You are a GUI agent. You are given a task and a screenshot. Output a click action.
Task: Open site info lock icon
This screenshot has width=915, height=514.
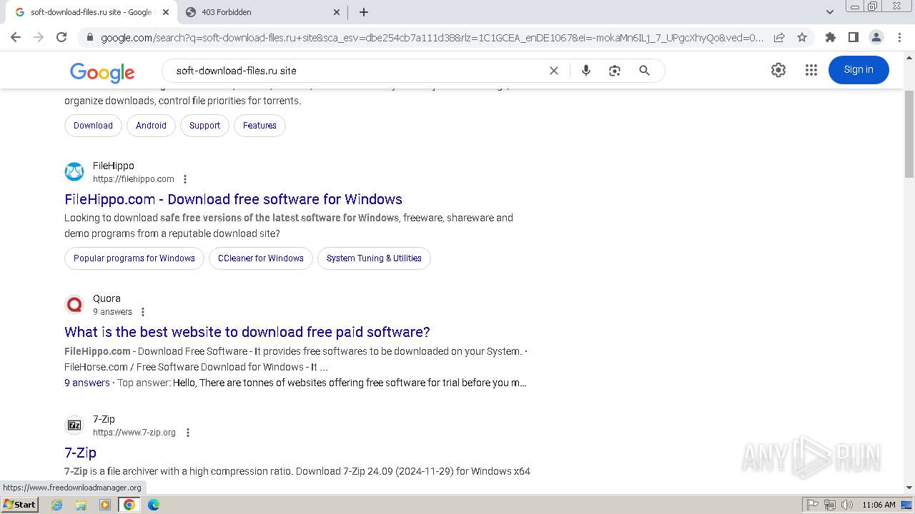point(89,37)
